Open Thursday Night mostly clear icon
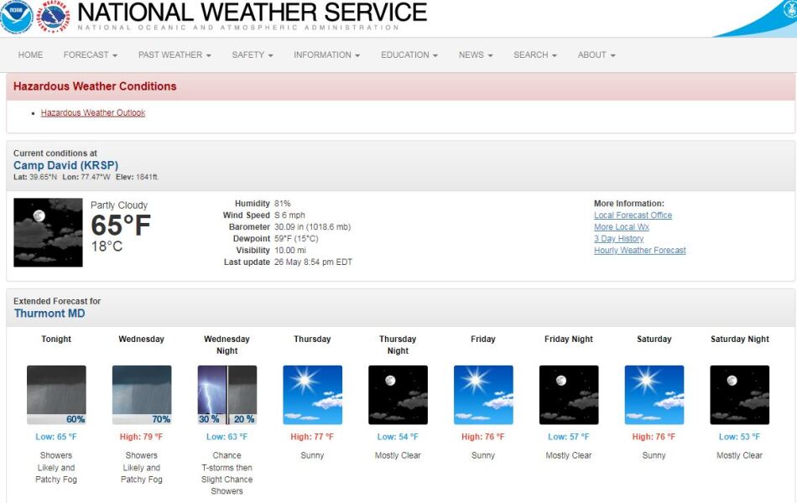The height and width of the screenshot is (503, 797). pyautogui.click(x=398, y=395)
